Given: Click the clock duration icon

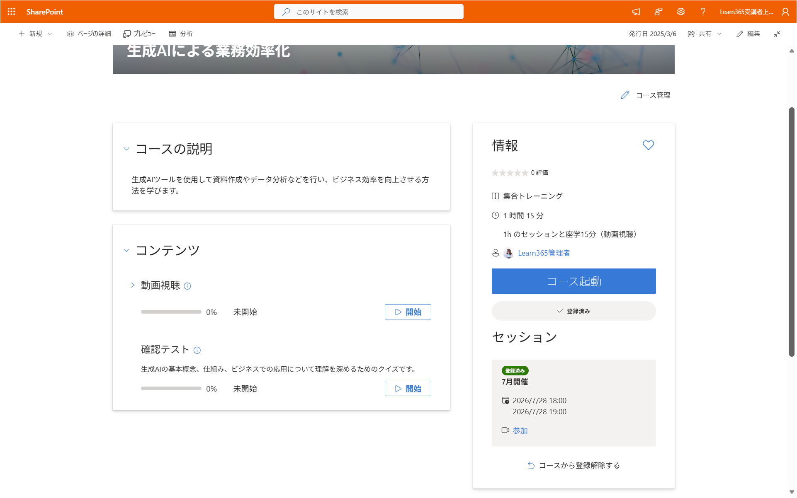Looking at the screenshot, I should click(495, 215).
